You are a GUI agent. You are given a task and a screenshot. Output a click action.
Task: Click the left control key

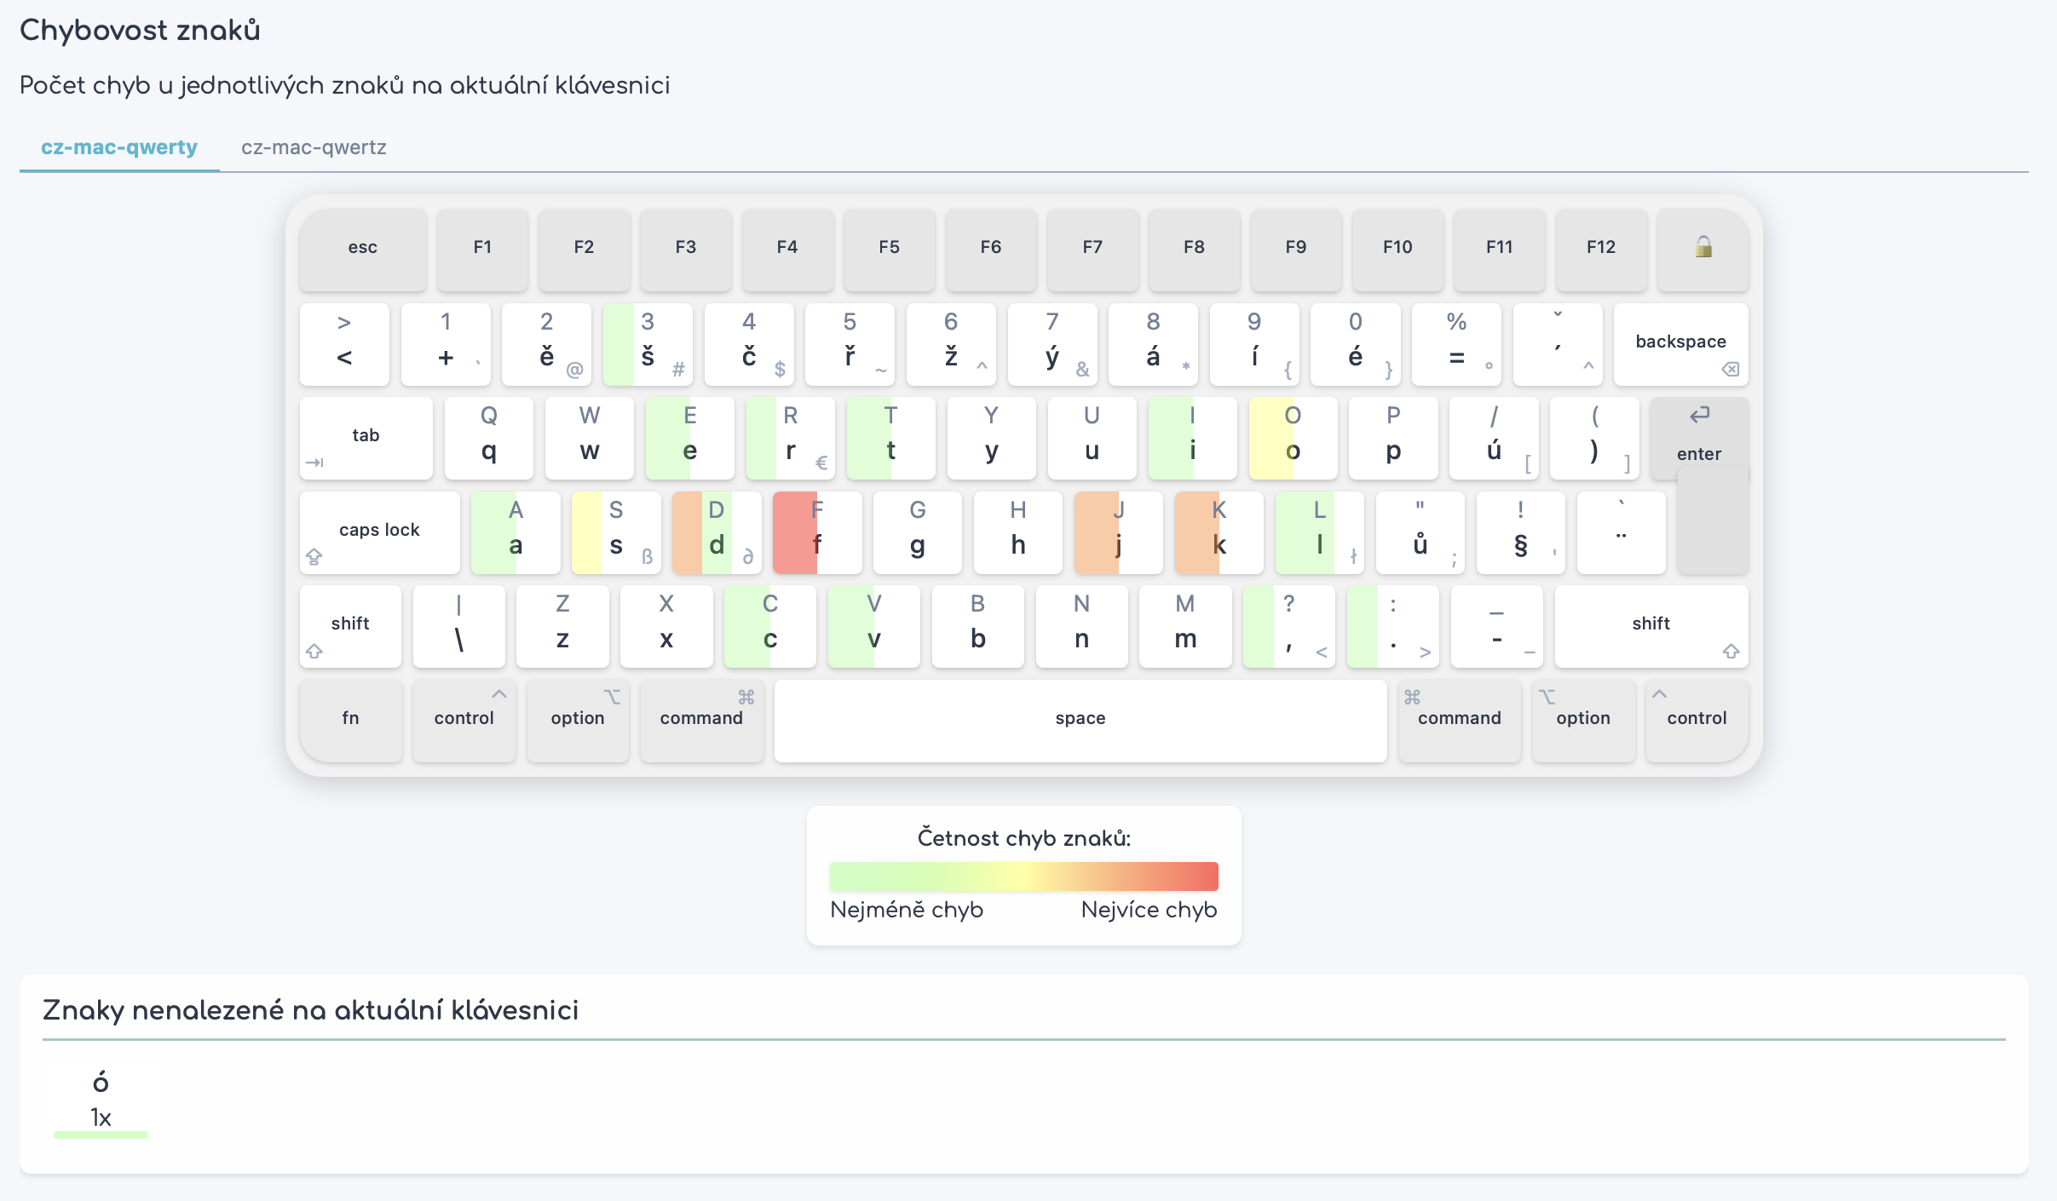click(464, 719)
